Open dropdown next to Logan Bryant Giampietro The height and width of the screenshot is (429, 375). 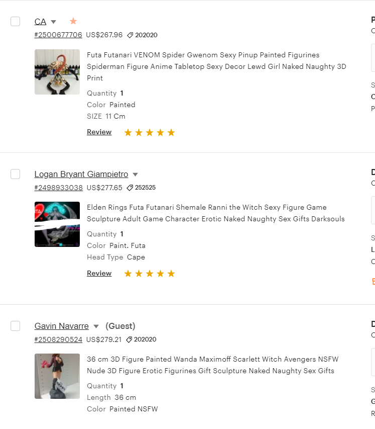click(x=135, y=175)
